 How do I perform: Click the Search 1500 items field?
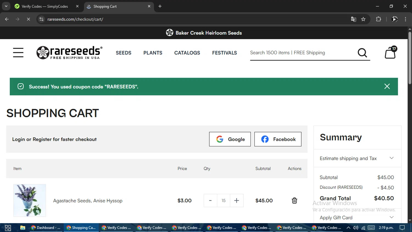click(x=302, y=53)
